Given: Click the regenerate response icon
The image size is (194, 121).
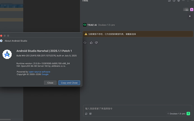Looking at the screenshot, I should [x=85, y=43].
